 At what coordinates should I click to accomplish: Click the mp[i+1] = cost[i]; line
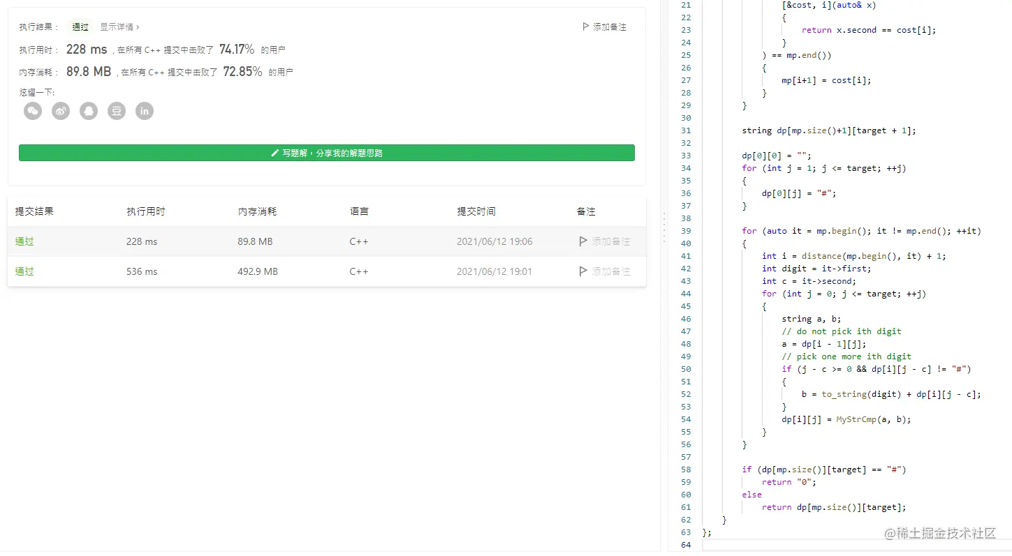pos(826,80)
